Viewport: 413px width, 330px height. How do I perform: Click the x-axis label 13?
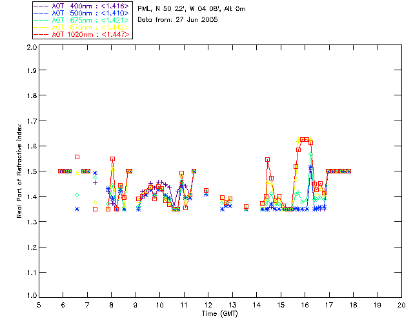(232, 305)
